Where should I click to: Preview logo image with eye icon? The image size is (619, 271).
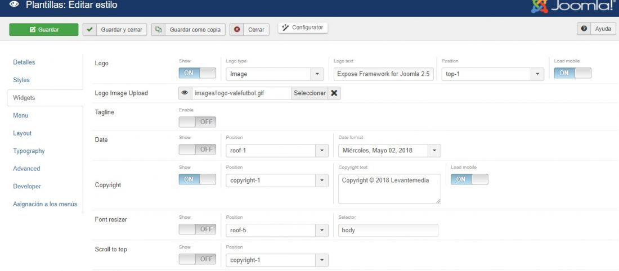pyautogui.click(x=185, y=93)
